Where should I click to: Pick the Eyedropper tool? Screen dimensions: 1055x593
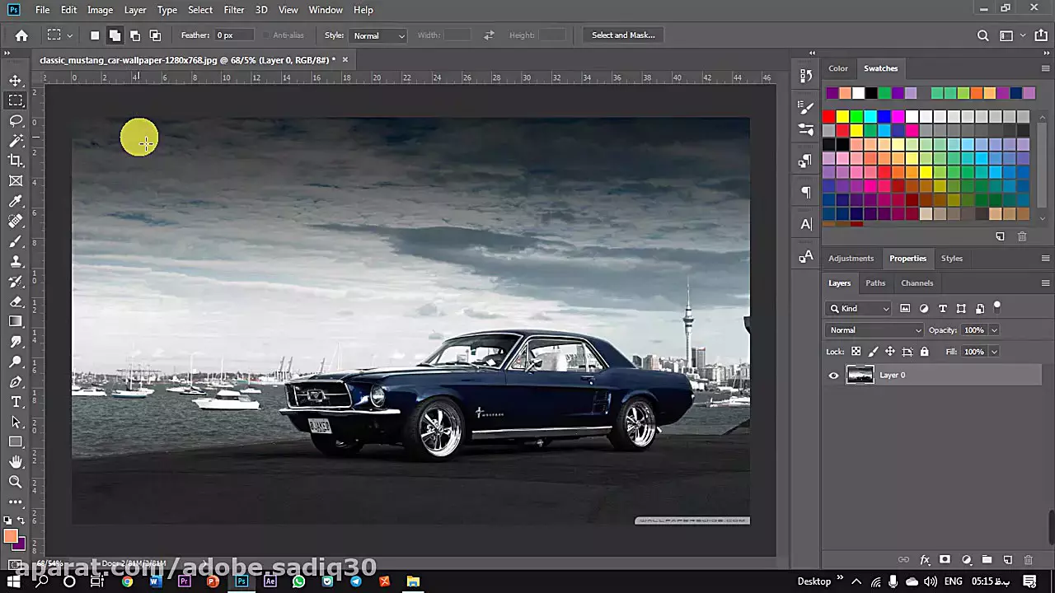point(16,201)
